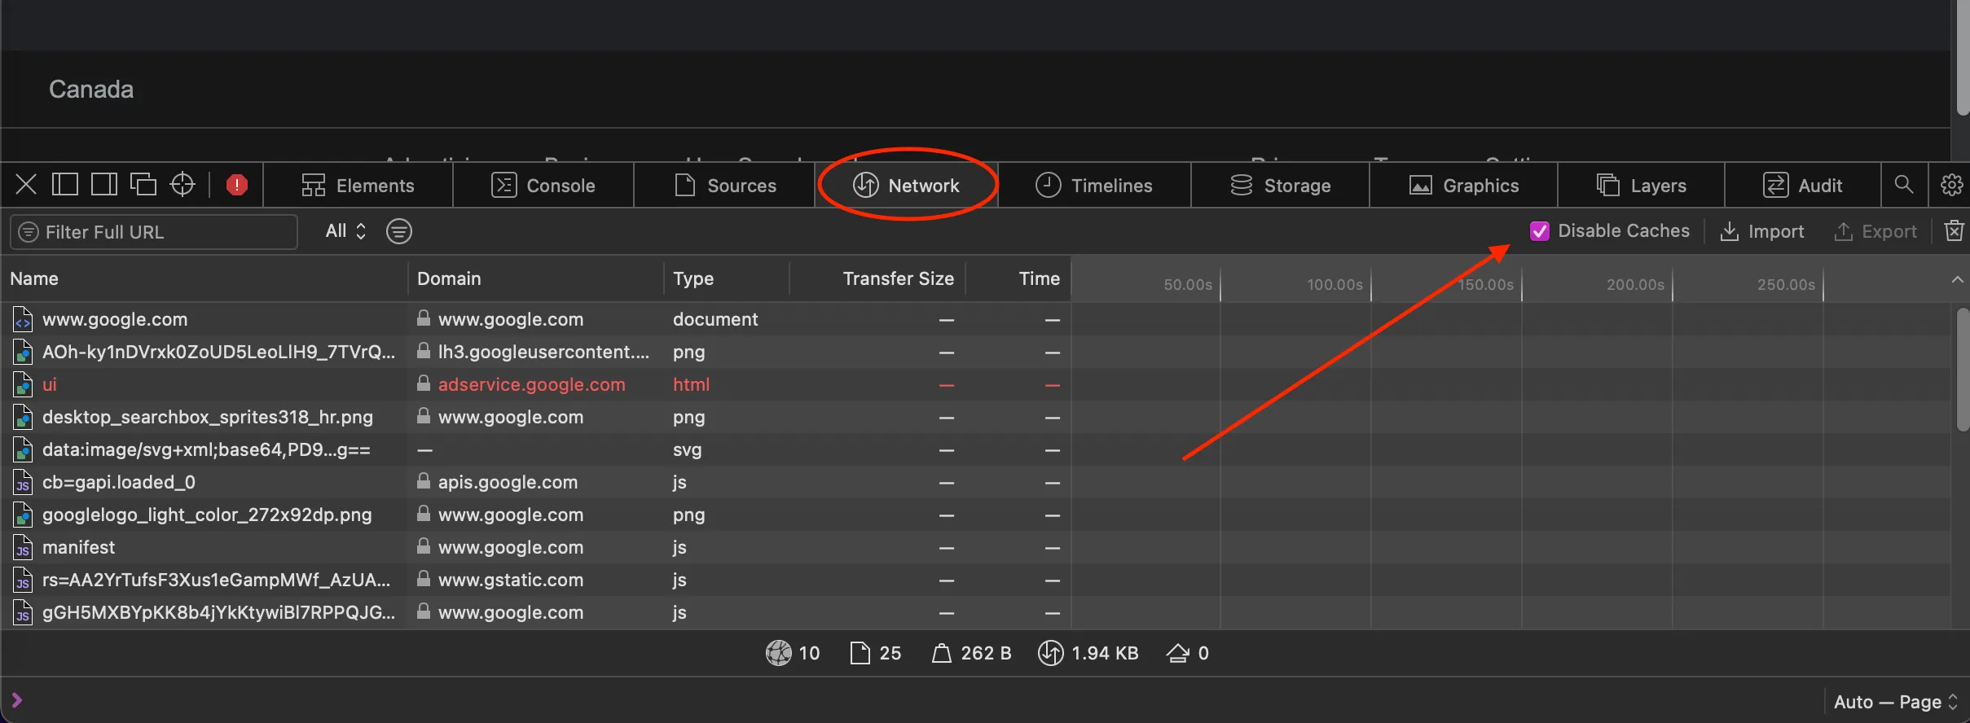Select the gGH5MXBYpKK8b4jYkKtywiBl7RPPQJG row
Image resolution: width=1970 pixels, height=723 pixels.
(x=976, y=612)
